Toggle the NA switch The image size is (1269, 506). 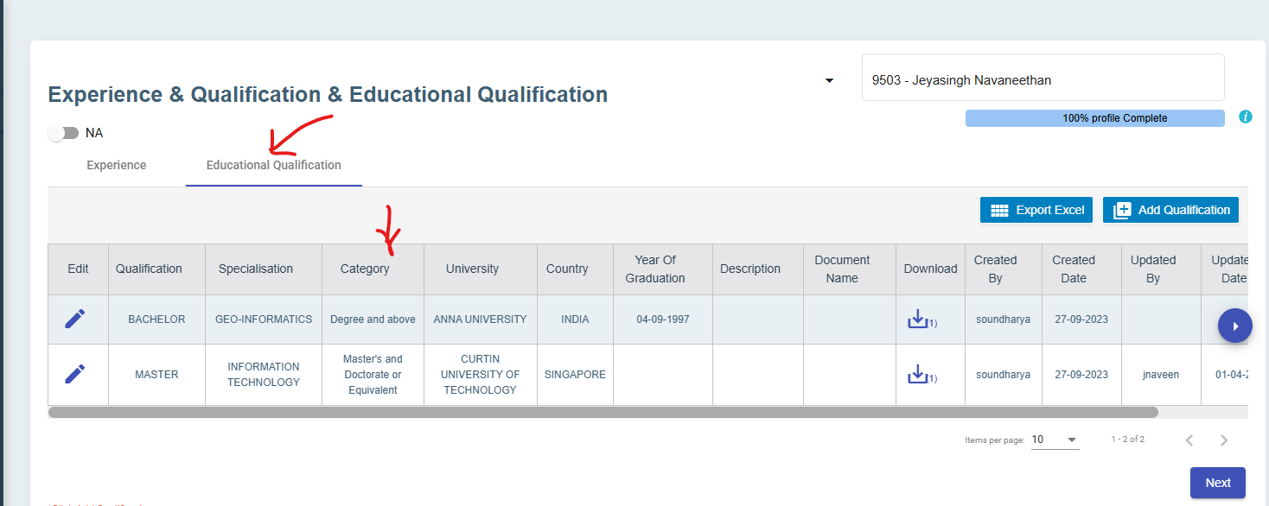pyautogui.click(x=63, y=133)
